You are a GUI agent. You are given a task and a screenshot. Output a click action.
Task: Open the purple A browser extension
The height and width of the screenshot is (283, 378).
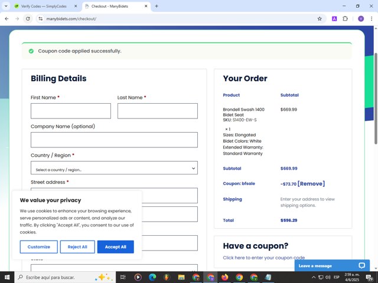[334, 18]
